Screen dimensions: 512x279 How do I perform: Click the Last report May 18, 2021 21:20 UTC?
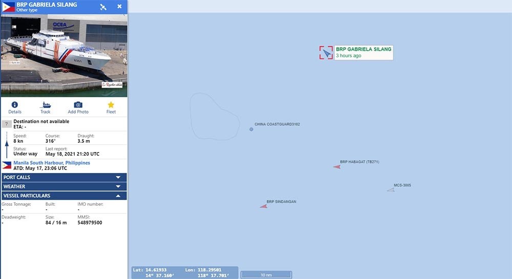coord(73,154)
